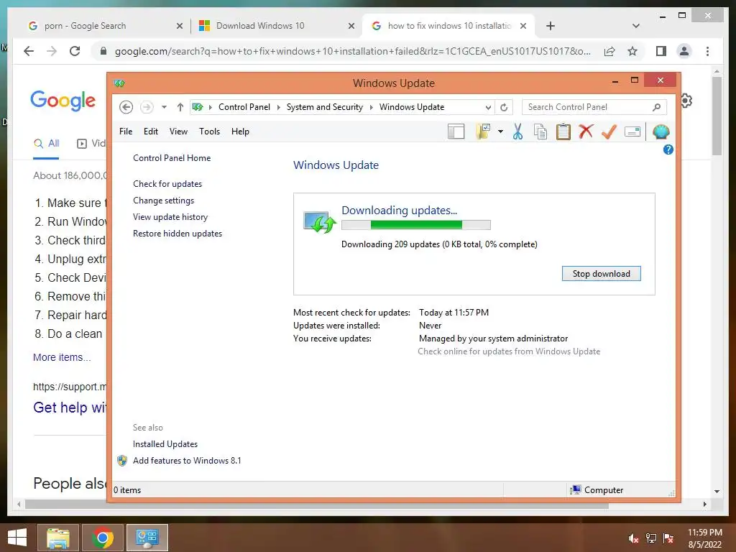
Task: Open the Tools menu
Action: click(209, 132)
